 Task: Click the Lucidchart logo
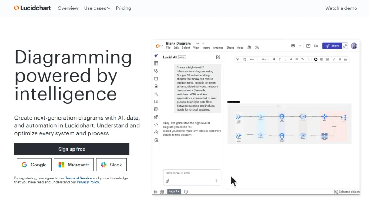click(32, 8)
